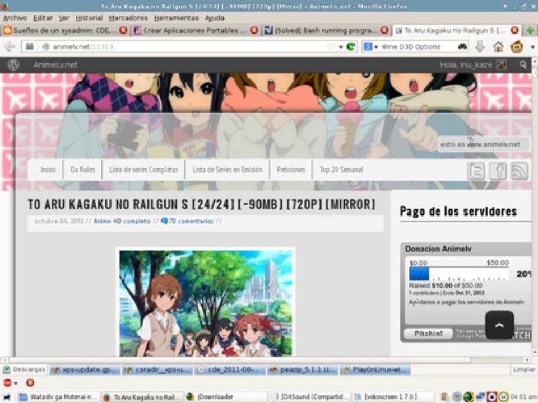Open the Historial menu
This screenshot has height=403, width=538.
(x=89, y=18)
